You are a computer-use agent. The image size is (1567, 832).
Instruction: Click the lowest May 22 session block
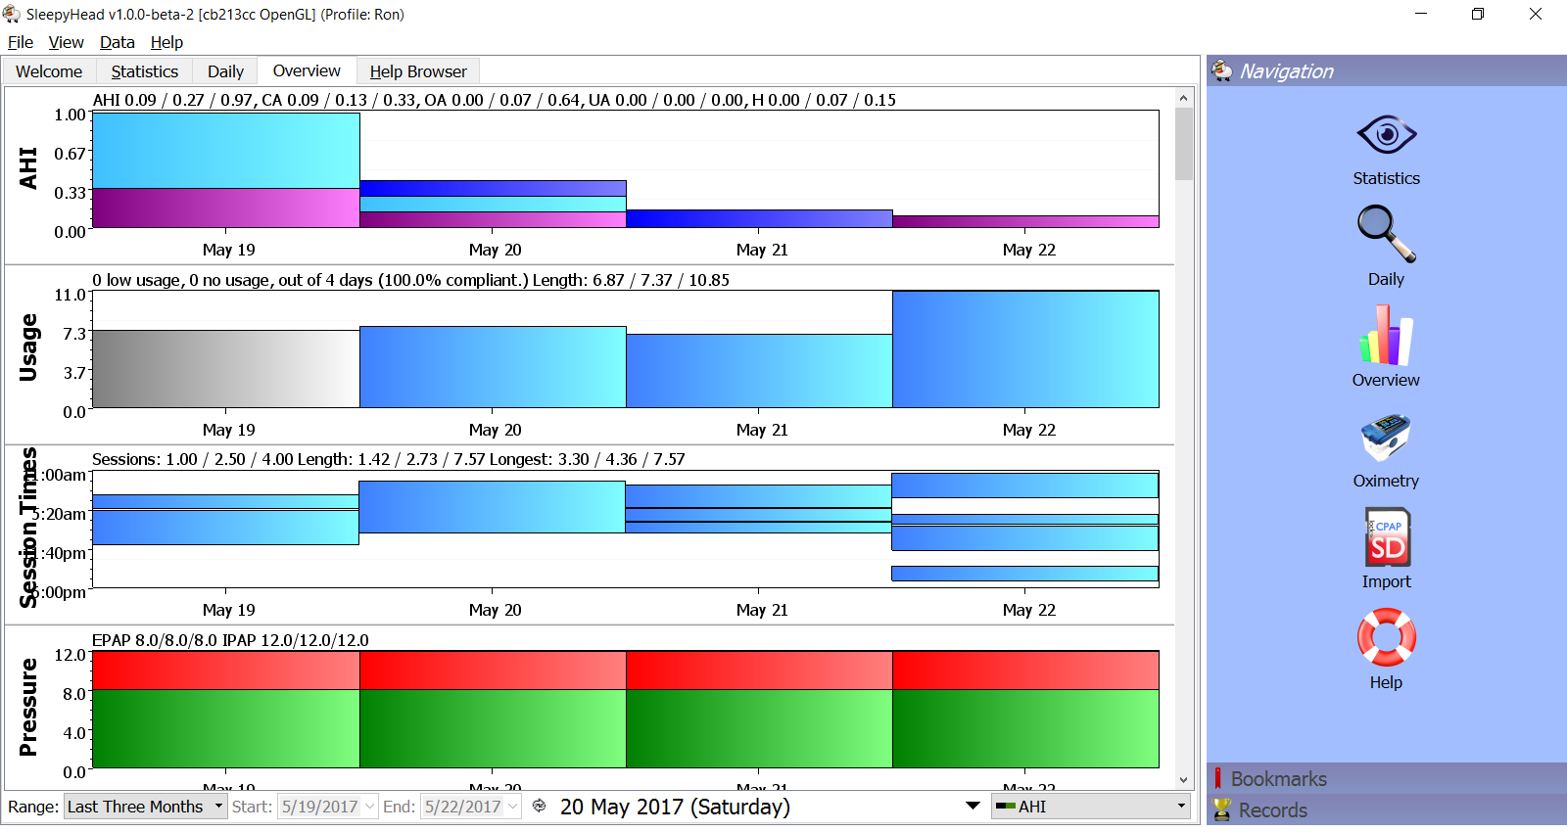click(x=1024, y=574)
